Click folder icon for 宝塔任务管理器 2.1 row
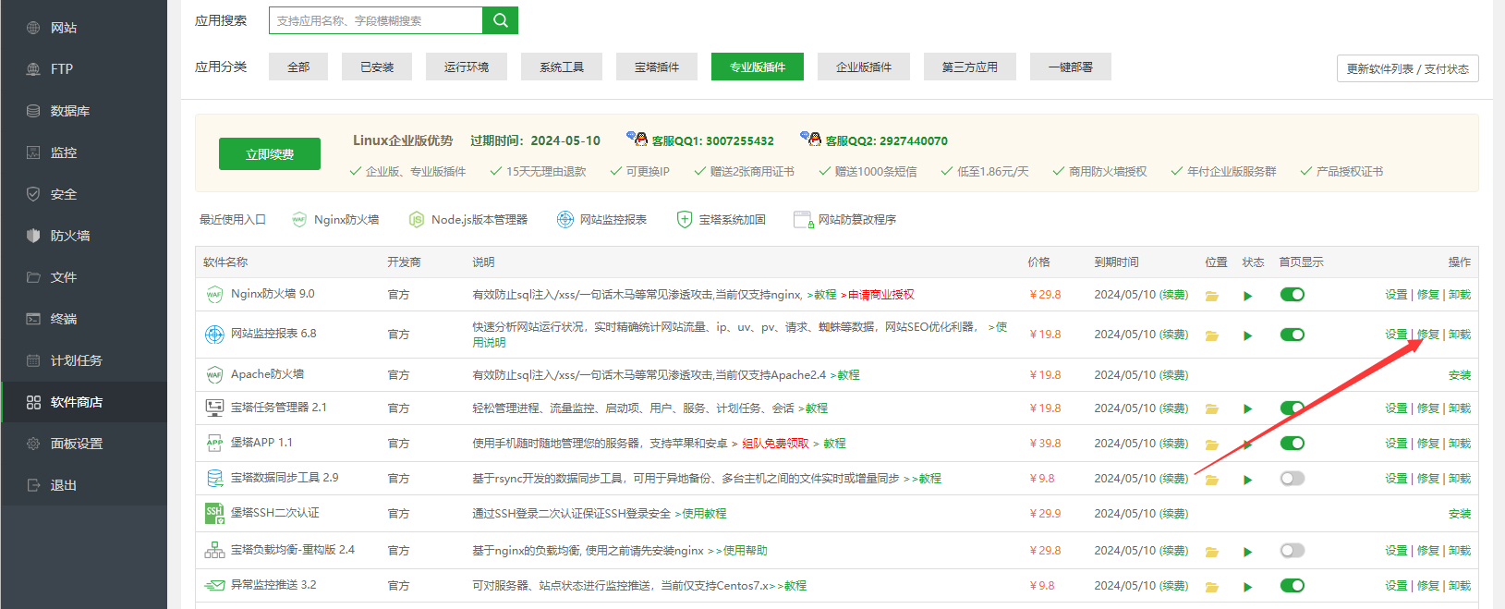 click(x=1212, y=409)
